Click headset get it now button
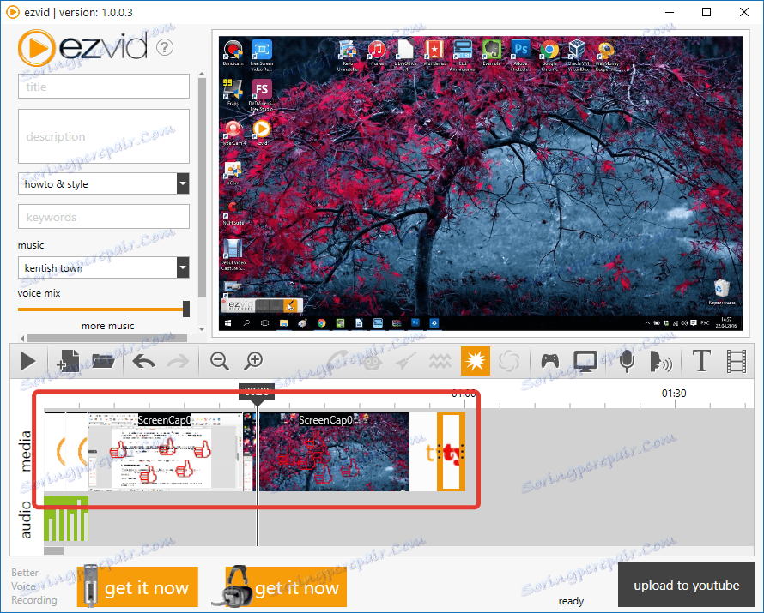This screenshot has height=613, width=764. point(287,587)
